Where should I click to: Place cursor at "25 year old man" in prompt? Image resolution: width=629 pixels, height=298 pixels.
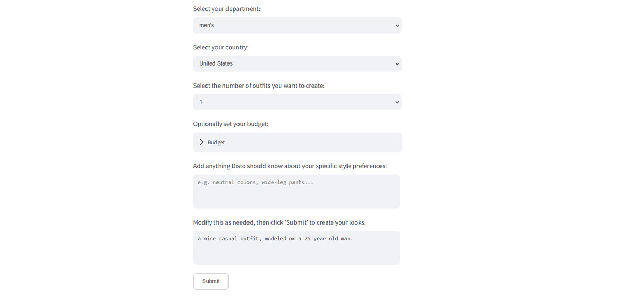click(328, 239)
